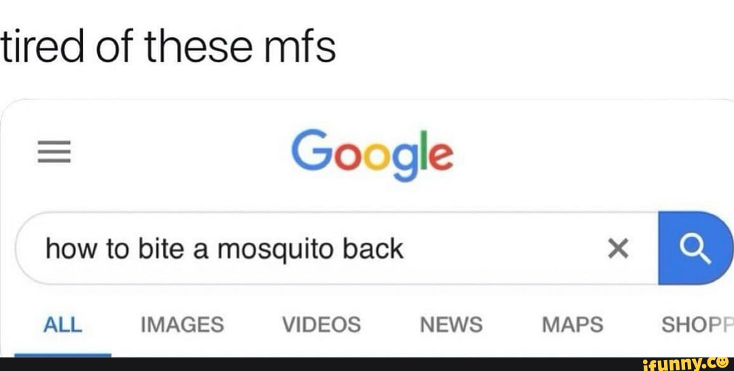734x371 pixels.
Task: Open the VIDEOS tab
Action: [x=321, y=324]
